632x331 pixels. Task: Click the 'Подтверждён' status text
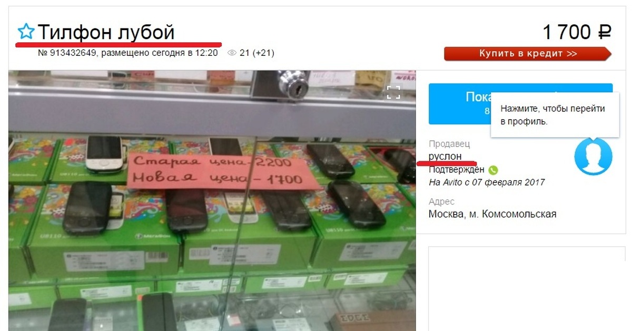point(457,170)
